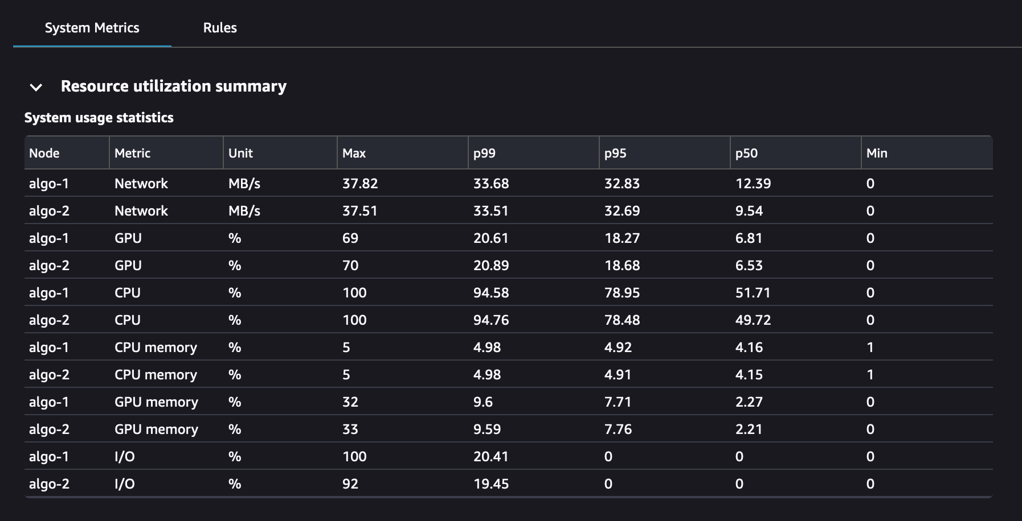Select the algo-1 Network row

pos(141,183)
